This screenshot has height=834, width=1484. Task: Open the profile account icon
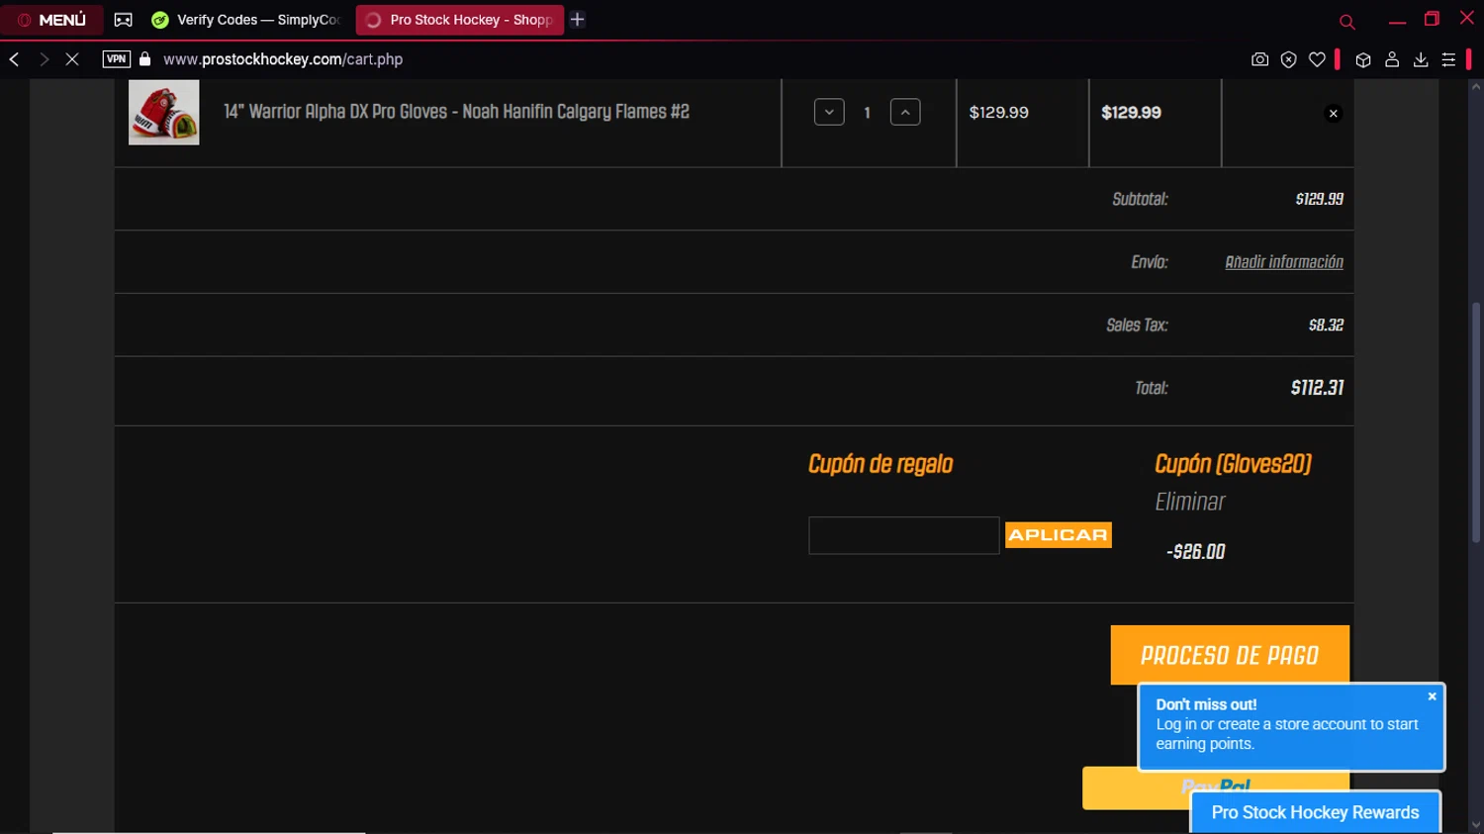[x=1392, y=59]
